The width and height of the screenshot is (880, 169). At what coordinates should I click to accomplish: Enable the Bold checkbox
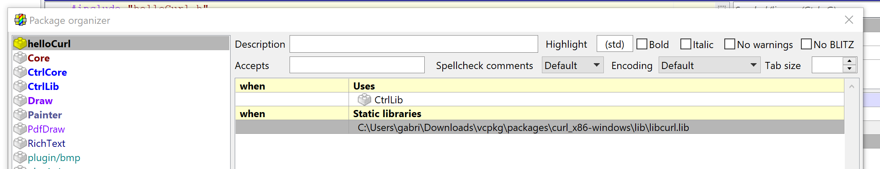click(642, 44)
